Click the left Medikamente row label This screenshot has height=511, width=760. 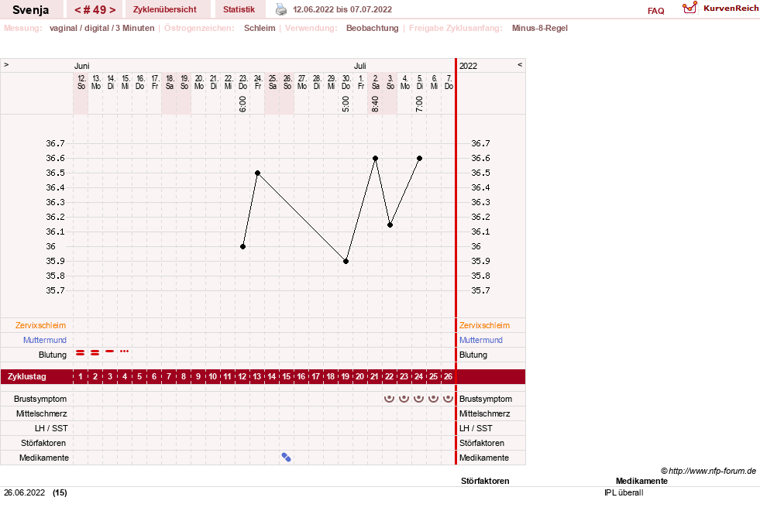click(44, 458)
